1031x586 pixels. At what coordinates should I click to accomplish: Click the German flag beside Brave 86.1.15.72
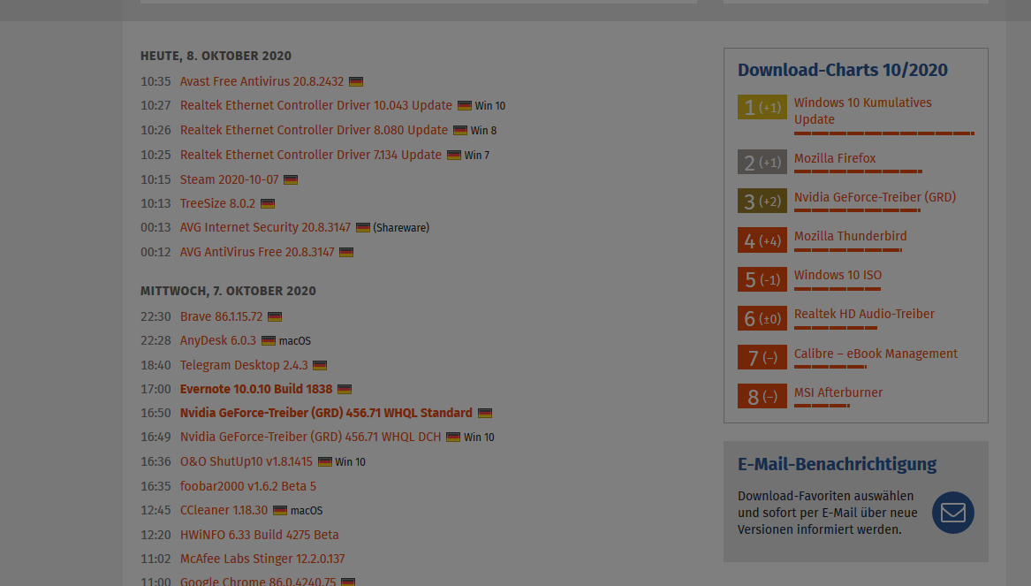[275, 317]
